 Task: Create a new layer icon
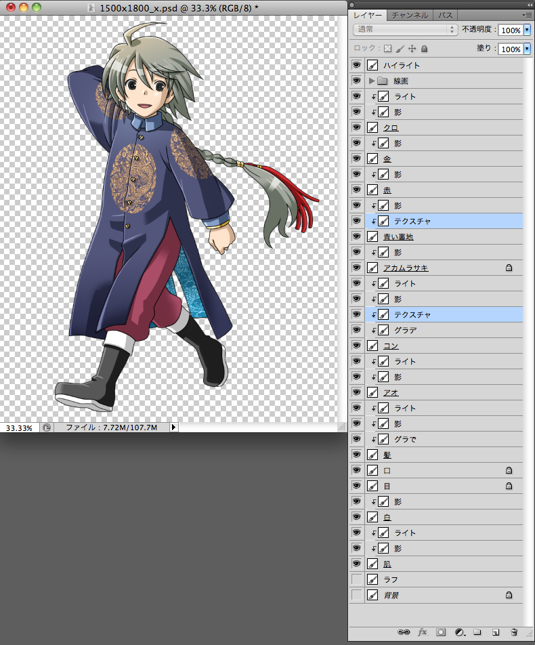point(496,632)
